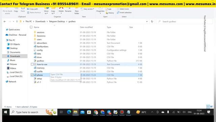This screenshot has width=216, height=122.
Task: Sort by Type column header
Action: [x=109, y=27]
